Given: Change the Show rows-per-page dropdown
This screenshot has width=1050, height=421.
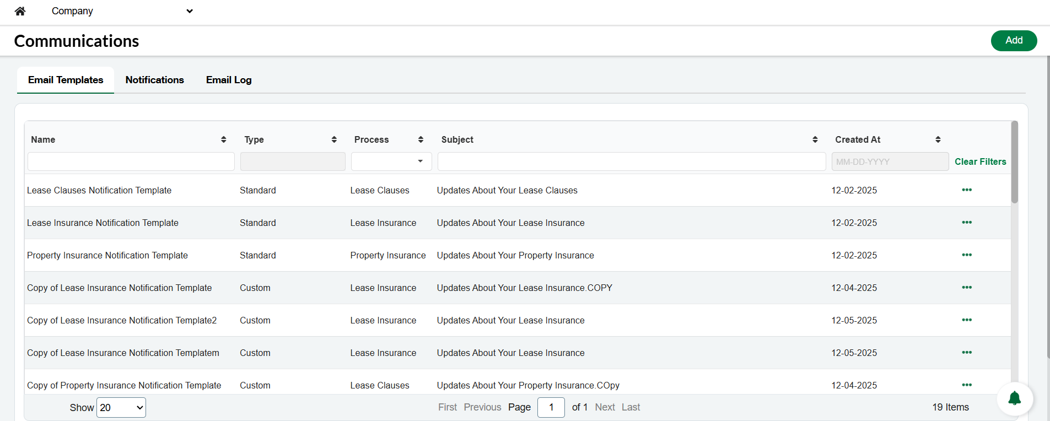Looking at the screenshot, I should tap(121, 407).
